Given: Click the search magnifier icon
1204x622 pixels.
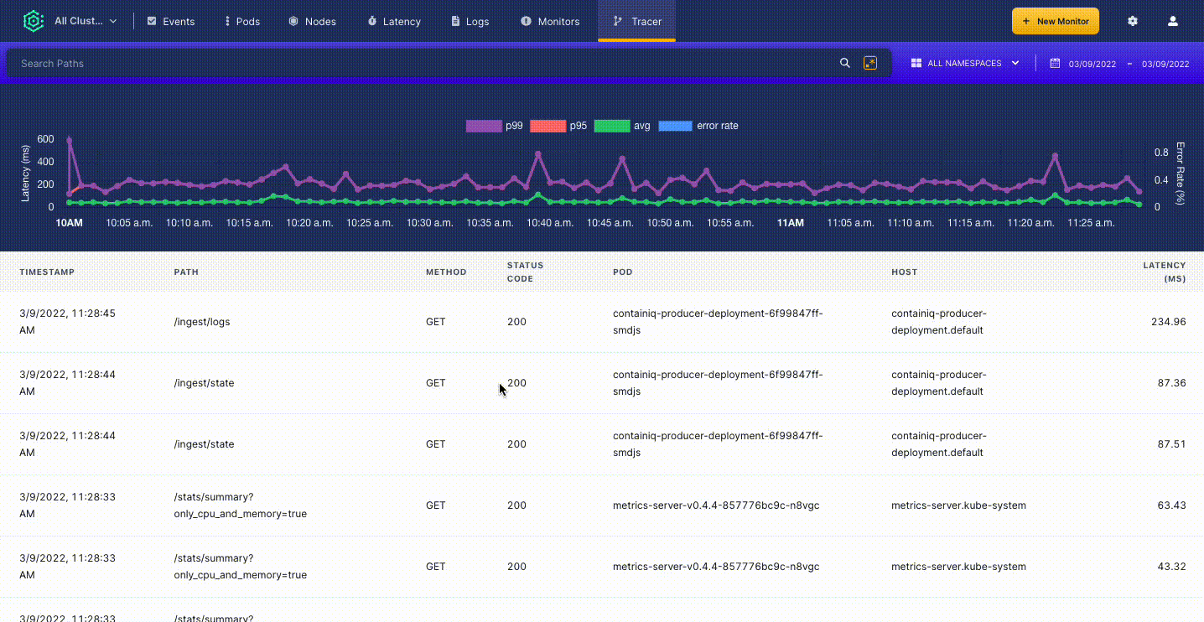Looking at the screenshot, I should pos(845,63).
